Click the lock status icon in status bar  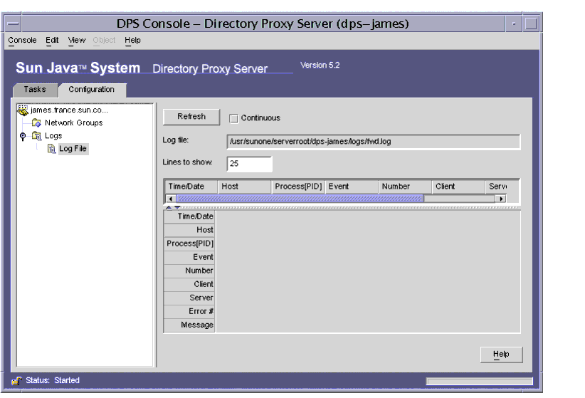tap(16, 380)
